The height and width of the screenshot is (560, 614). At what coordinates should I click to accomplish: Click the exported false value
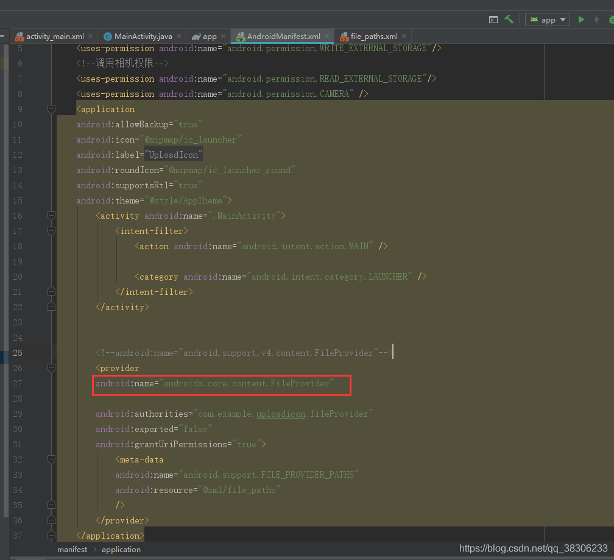pos(196,429)
